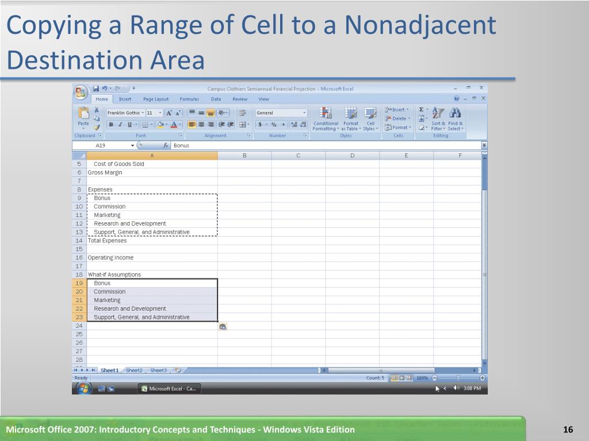Activate the Format Painter brush
589x441 pixels.
(97, 127)
